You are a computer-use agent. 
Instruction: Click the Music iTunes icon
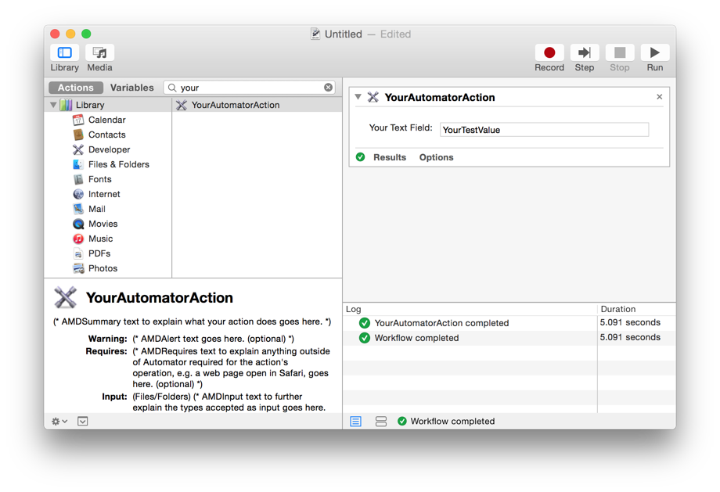[78, 239]
